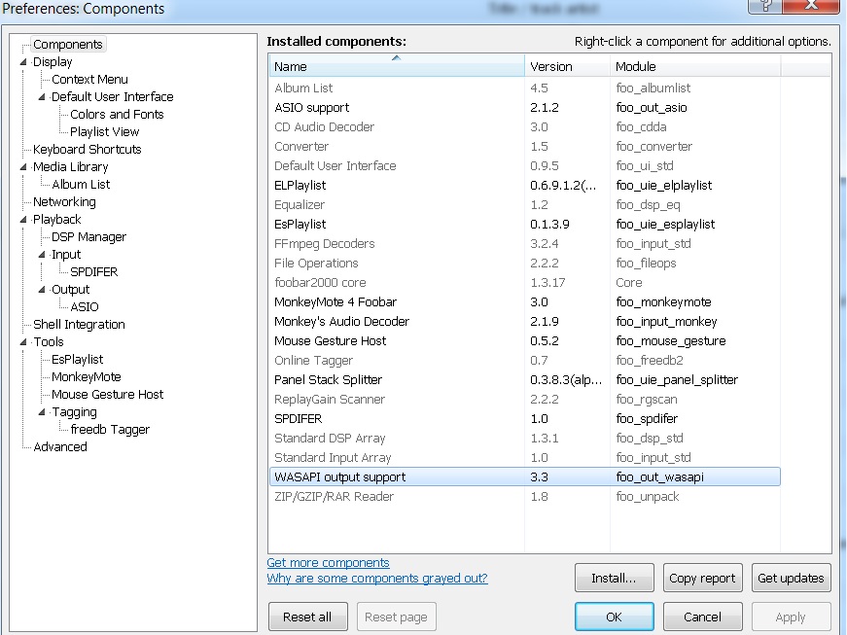
Task: Select Components in the preferences tree
Action: pos(68,45)
